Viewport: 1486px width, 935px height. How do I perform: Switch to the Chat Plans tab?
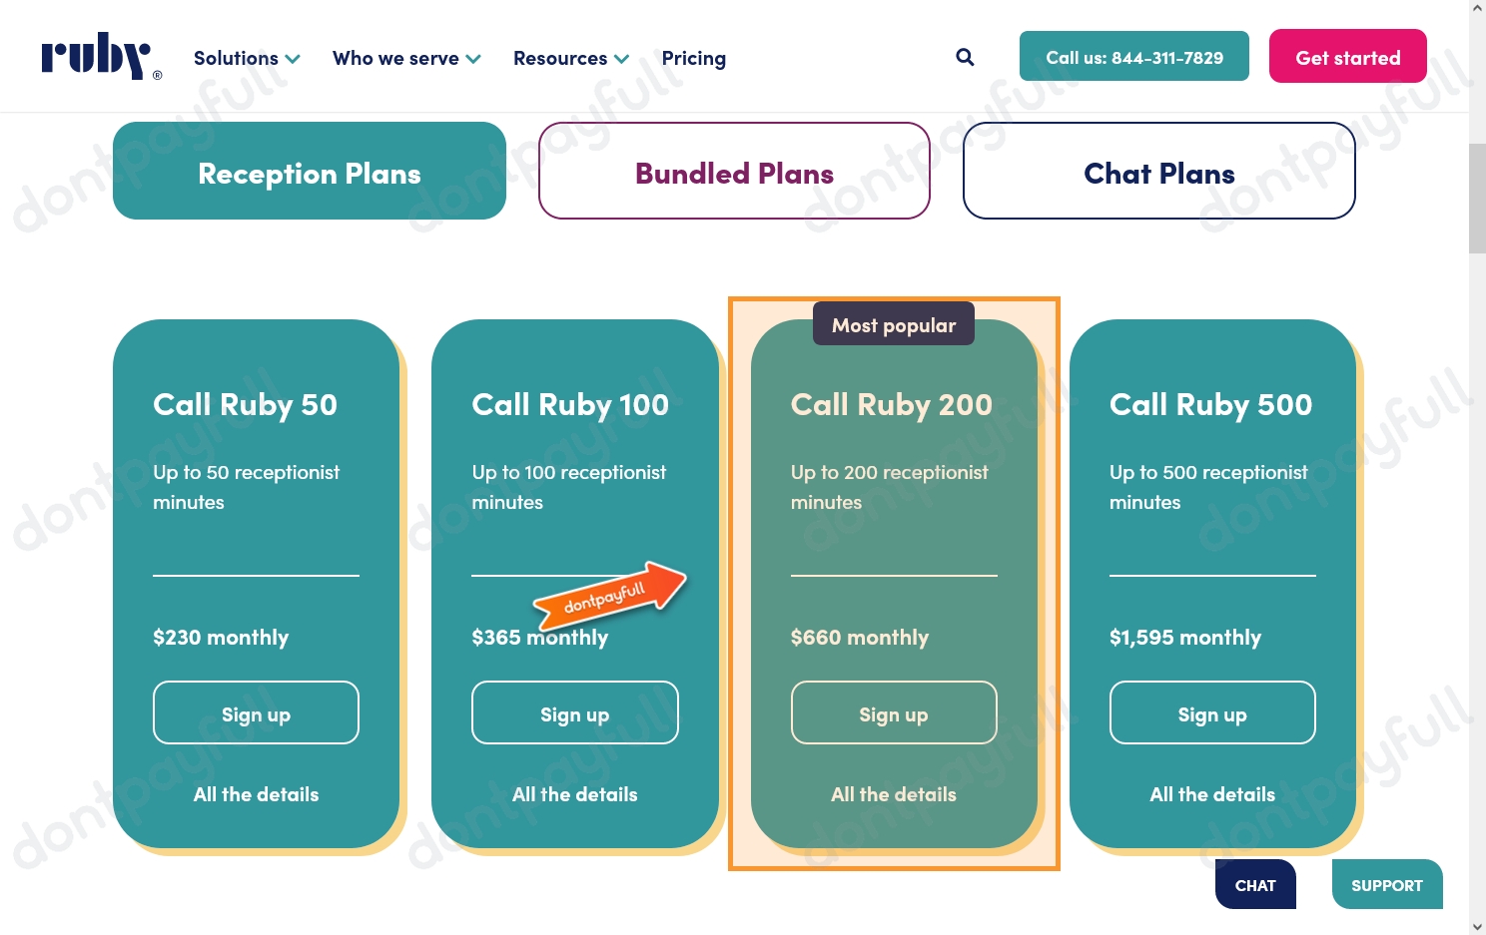click(x=1158, y=171)
